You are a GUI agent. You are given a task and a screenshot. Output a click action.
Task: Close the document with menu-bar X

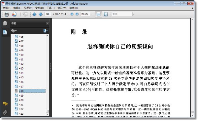click(x=192, y=8)
